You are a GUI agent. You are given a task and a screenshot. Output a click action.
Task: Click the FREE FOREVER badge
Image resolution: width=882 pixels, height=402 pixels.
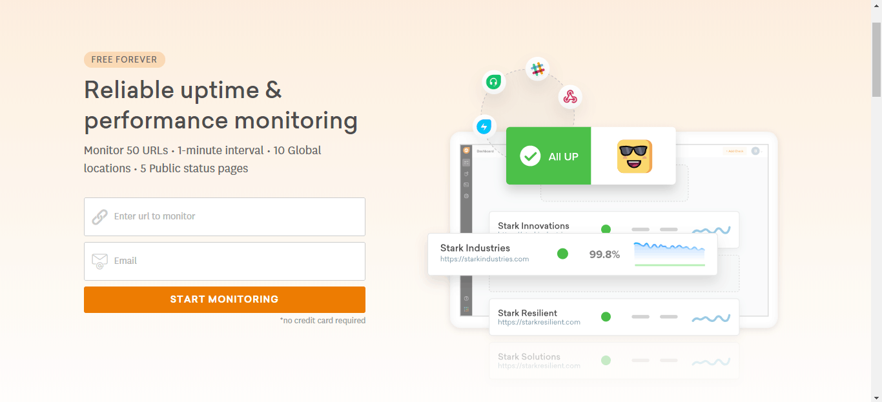(125, 59)
